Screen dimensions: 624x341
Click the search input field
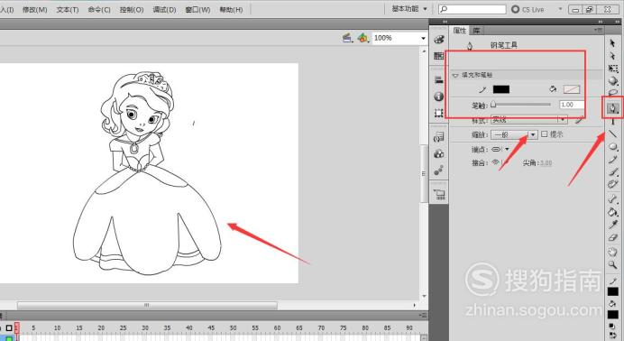472,9
